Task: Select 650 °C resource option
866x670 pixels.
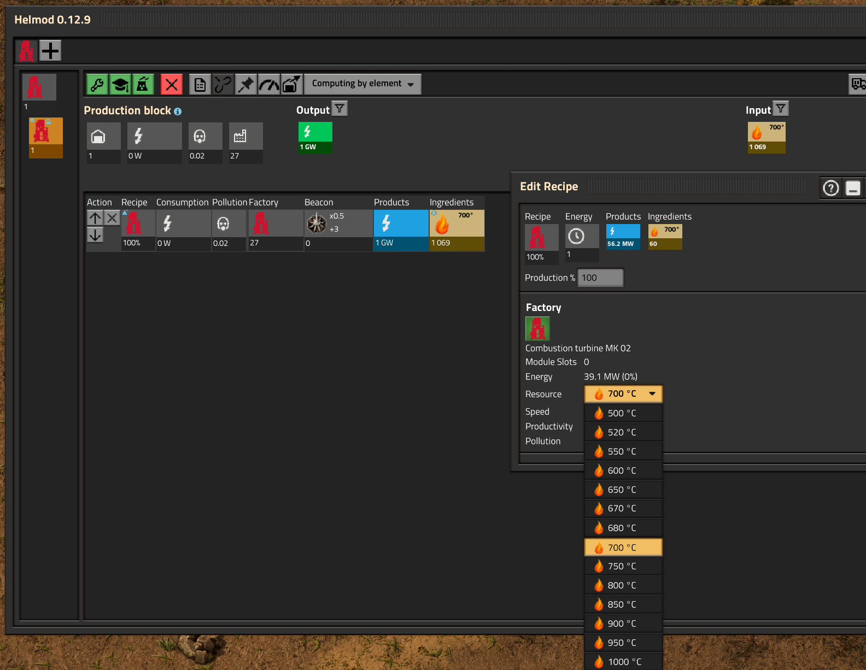Action: [x=623, y=490]
